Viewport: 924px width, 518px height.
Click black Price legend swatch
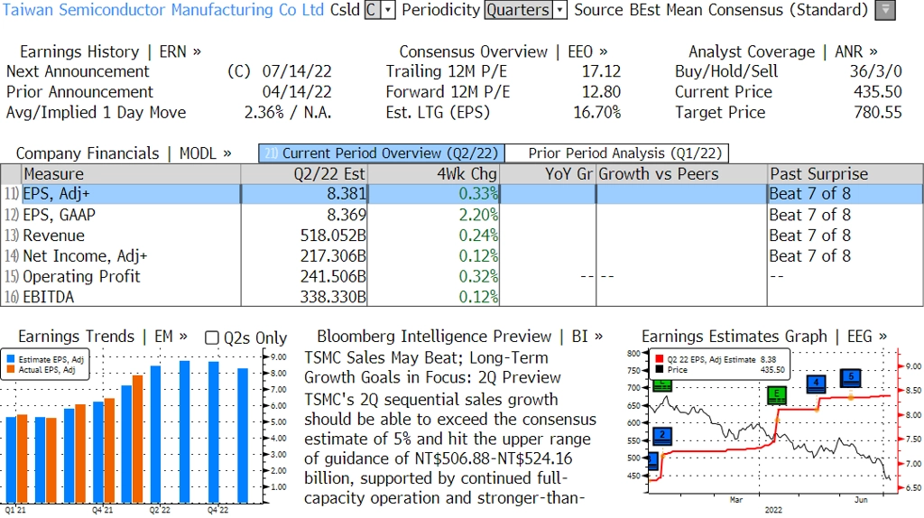click(659, 369)
